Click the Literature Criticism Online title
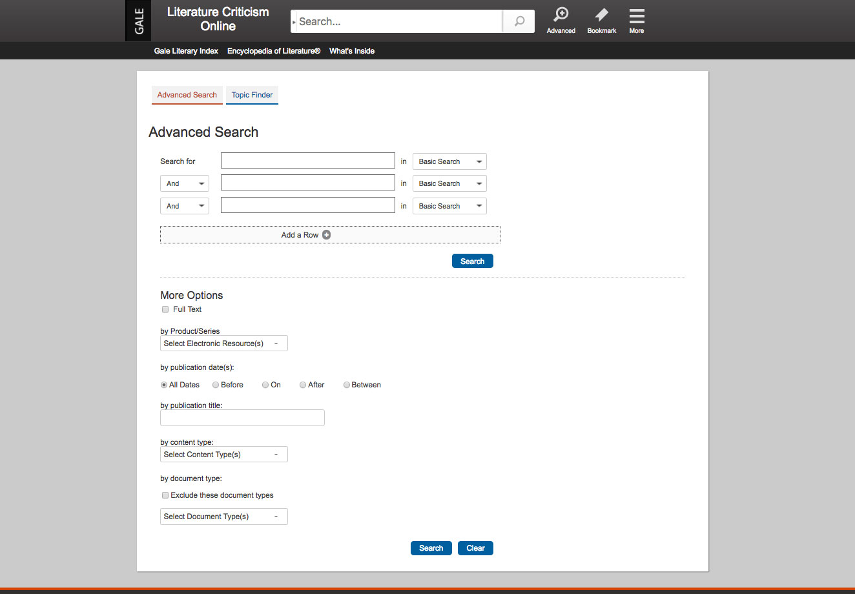Viewport: 855px width, 594px height. click(218, 19)
